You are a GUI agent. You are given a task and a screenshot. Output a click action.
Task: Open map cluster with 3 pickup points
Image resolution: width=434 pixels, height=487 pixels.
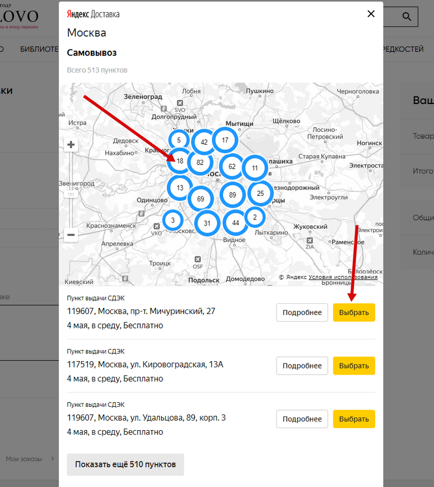[173, 220]
